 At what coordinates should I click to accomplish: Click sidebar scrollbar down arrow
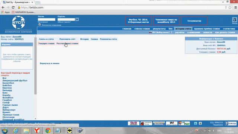point(36,119)
